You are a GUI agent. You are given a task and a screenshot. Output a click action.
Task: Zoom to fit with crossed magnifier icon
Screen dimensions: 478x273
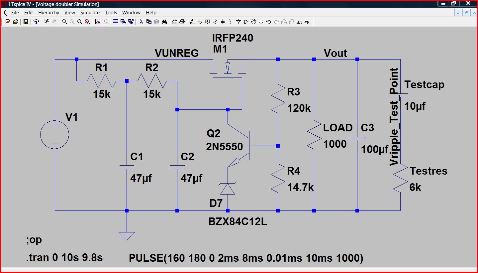87,22
